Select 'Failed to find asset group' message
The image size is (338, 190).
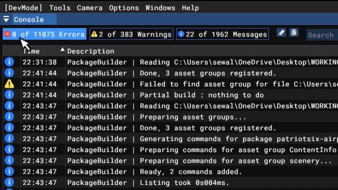239,84
